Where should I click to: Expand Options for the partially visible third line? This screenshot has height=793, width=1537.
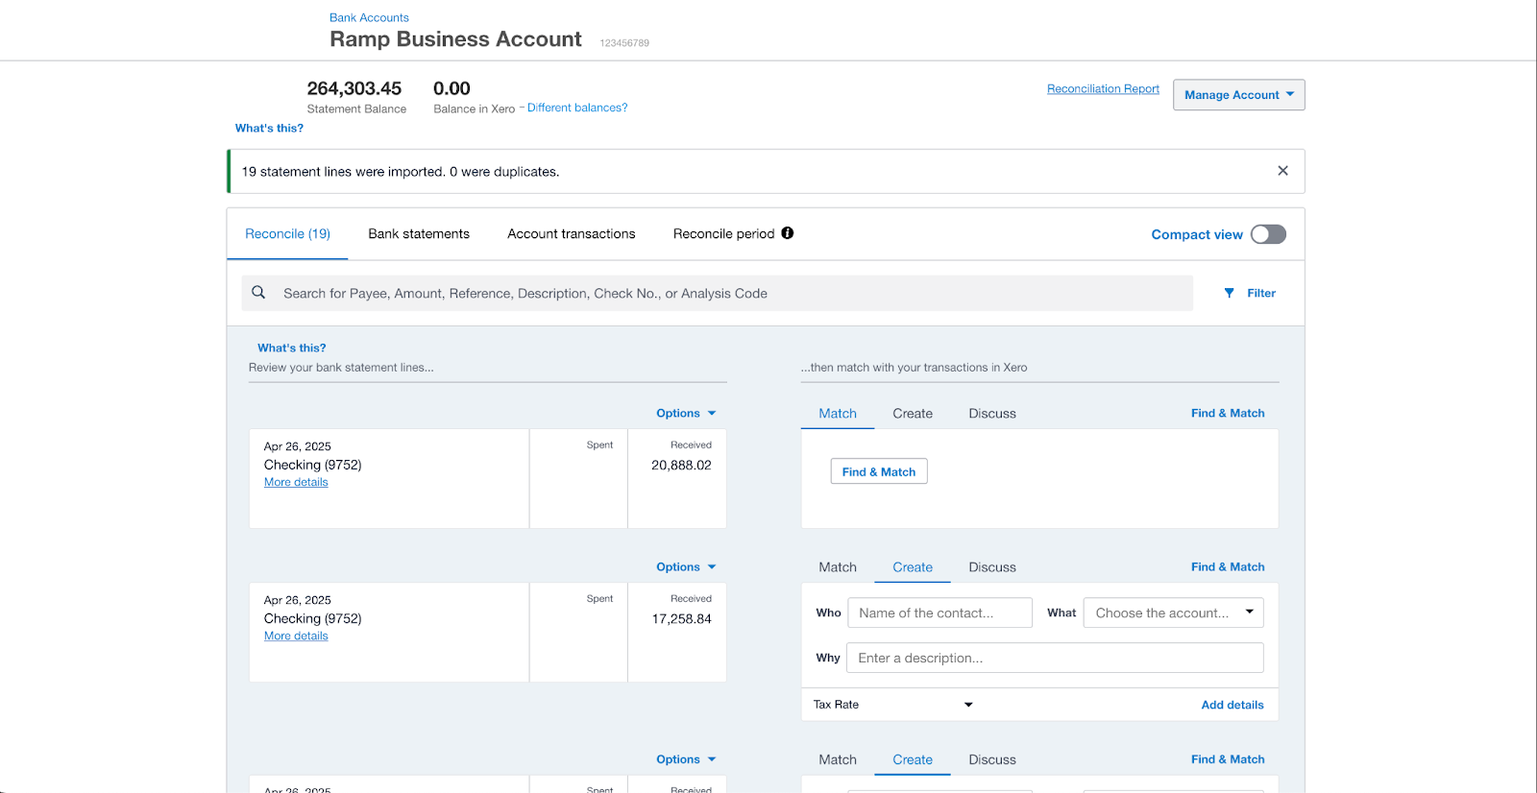click(686, 759)
